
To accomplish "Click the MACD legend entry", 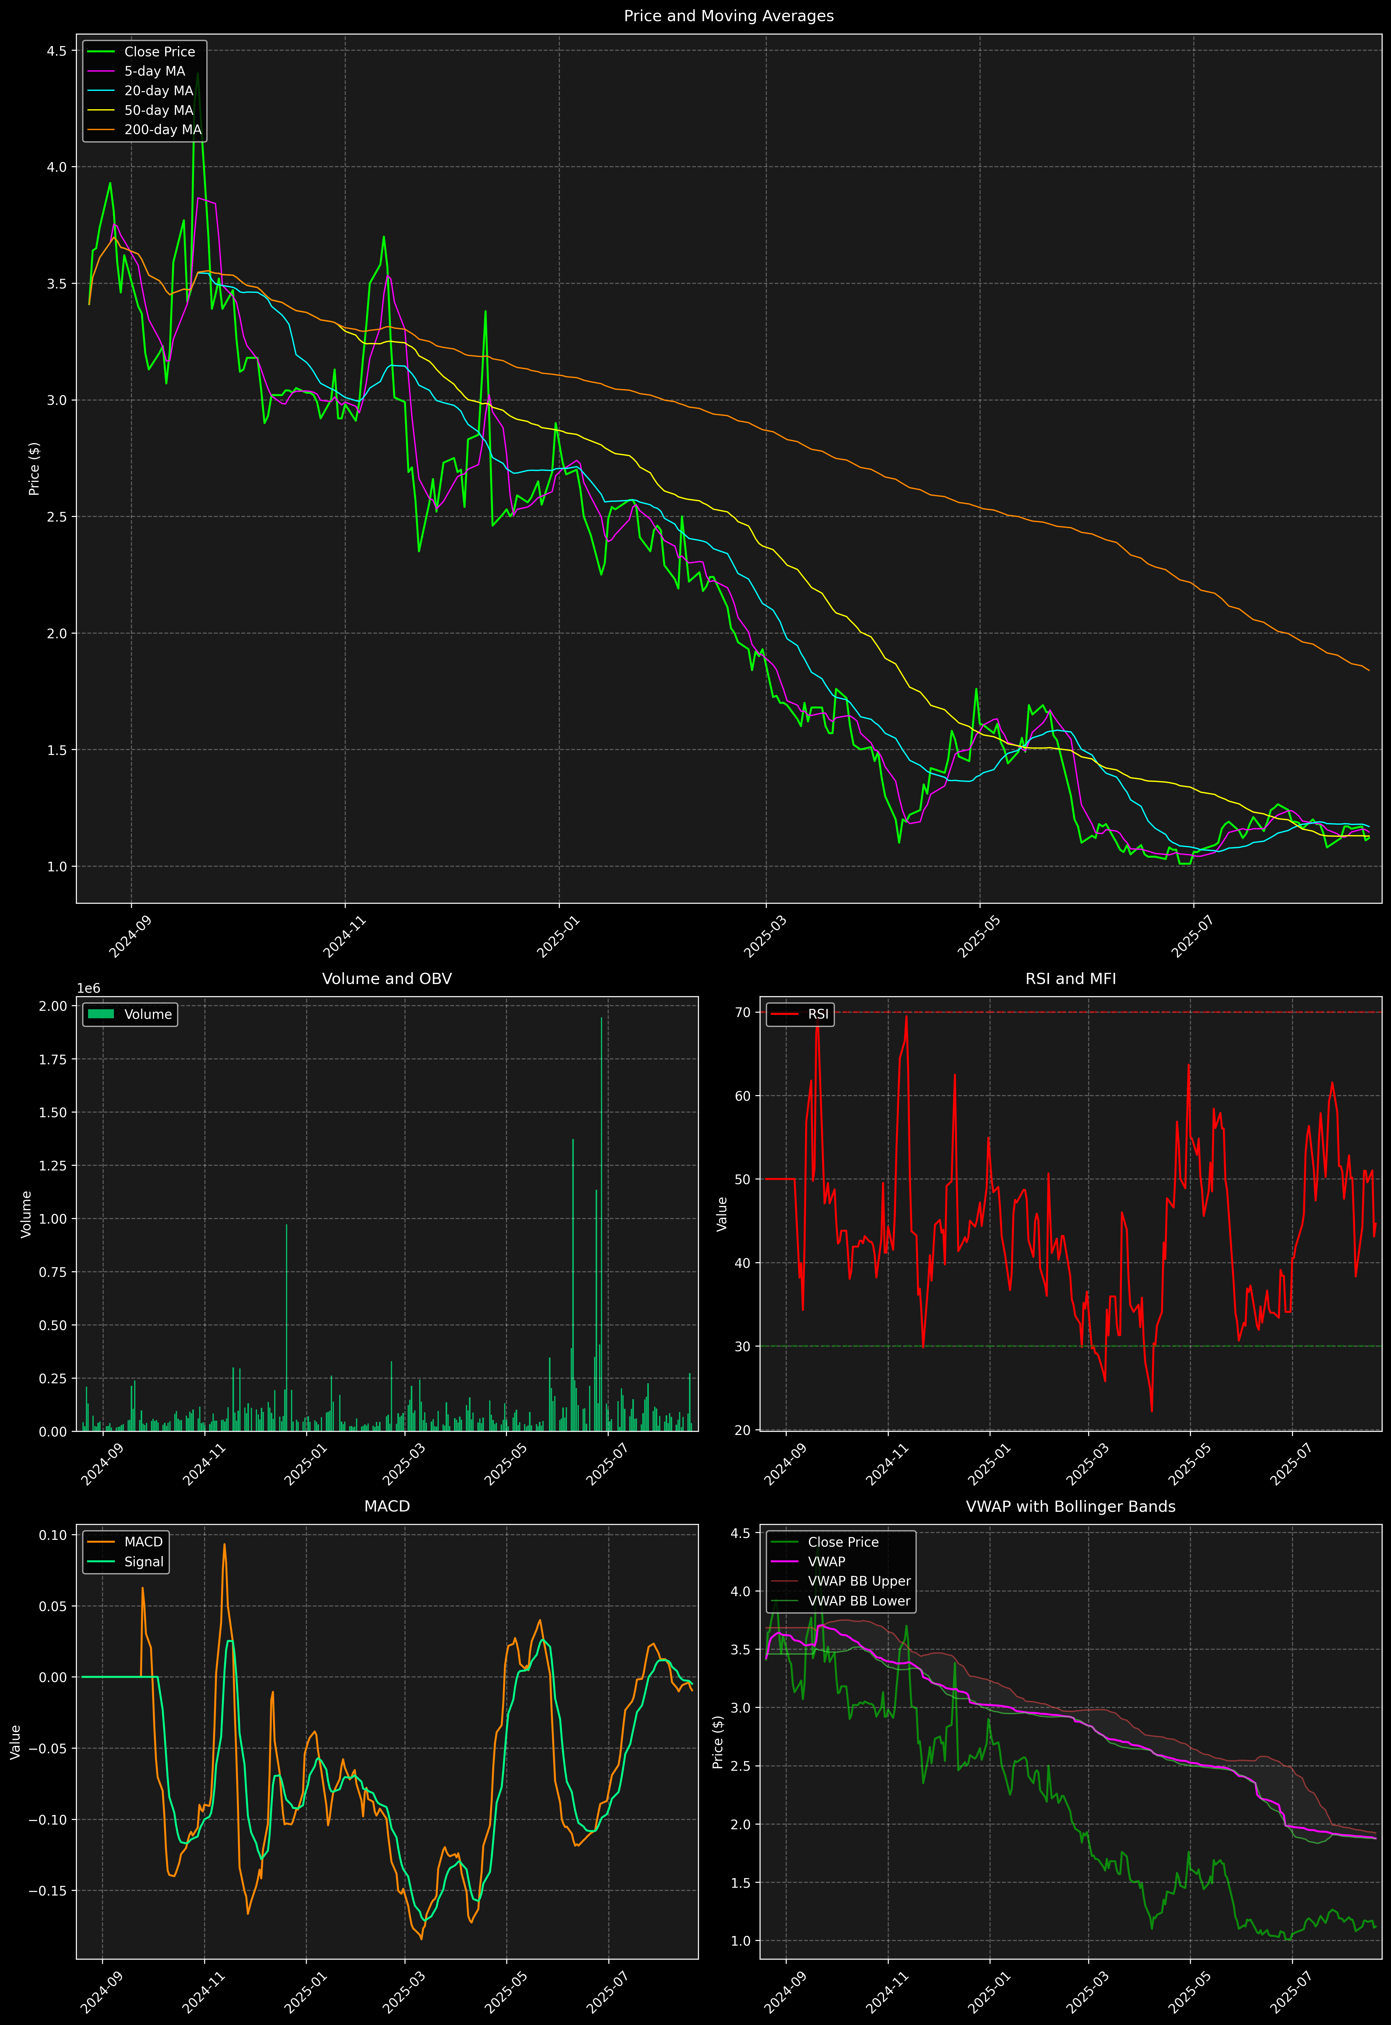I will point(143,1541).
